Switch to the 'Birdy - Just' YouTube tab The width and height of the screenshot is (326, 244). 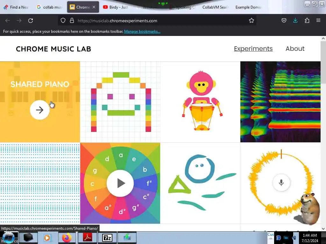116,7
